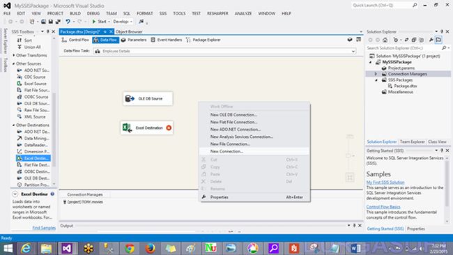Collapse the SSIS Packages tree node
453x255 pixels.
[x=376, y=80]
